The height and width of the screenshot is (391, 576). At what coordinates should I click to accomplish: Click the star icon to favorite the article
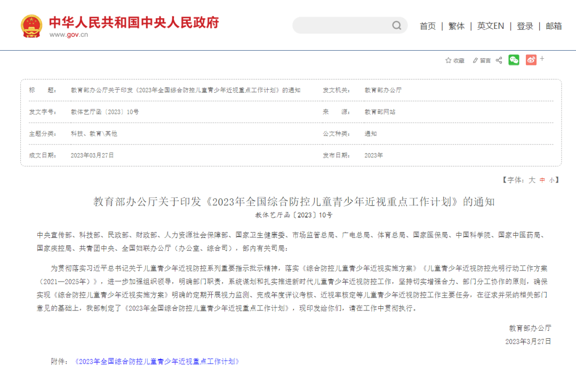tap(447, 60)
